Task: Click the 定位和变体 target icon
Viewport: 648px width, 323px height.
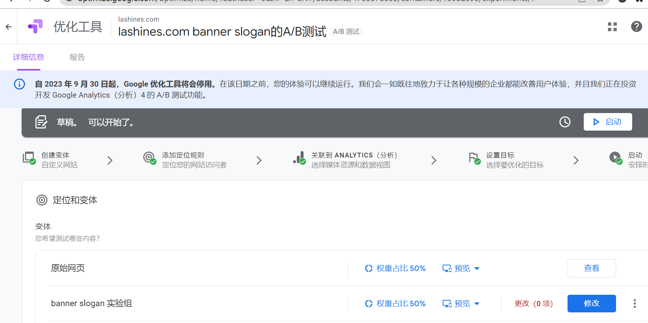Action: (x=42, y=200)
